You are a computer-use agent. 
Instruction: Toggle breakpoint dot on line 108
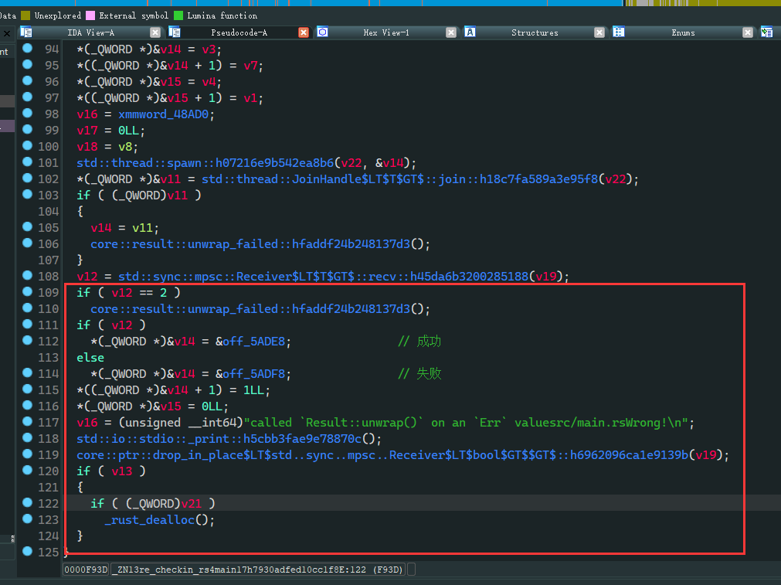[x=28, y=276]
